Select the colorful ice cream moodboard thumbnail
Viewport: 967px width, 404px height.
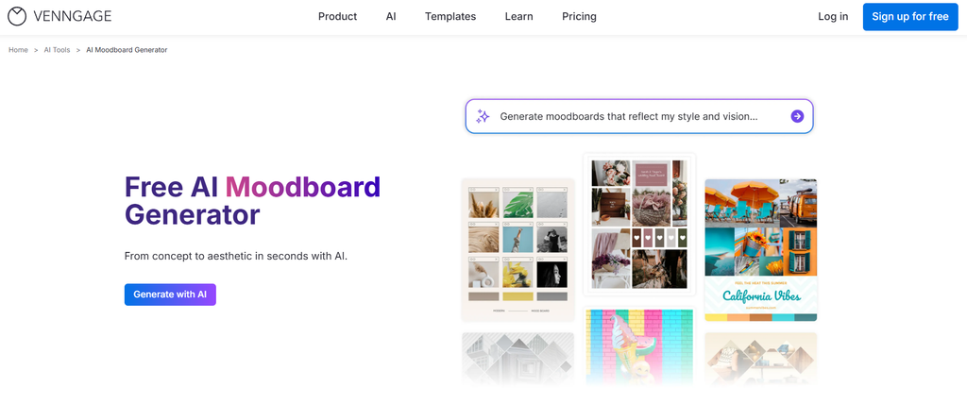tap(639, 345)
